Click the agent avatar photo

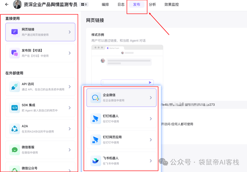pos(17,4)
